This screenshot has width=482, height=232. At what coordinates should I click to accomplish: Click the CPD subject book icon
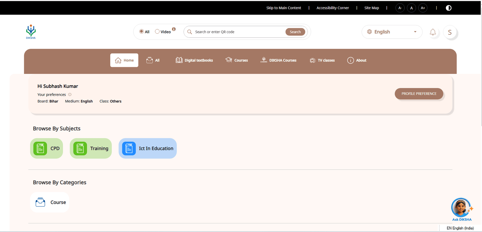pyautogui.click(x=40, y=149)
